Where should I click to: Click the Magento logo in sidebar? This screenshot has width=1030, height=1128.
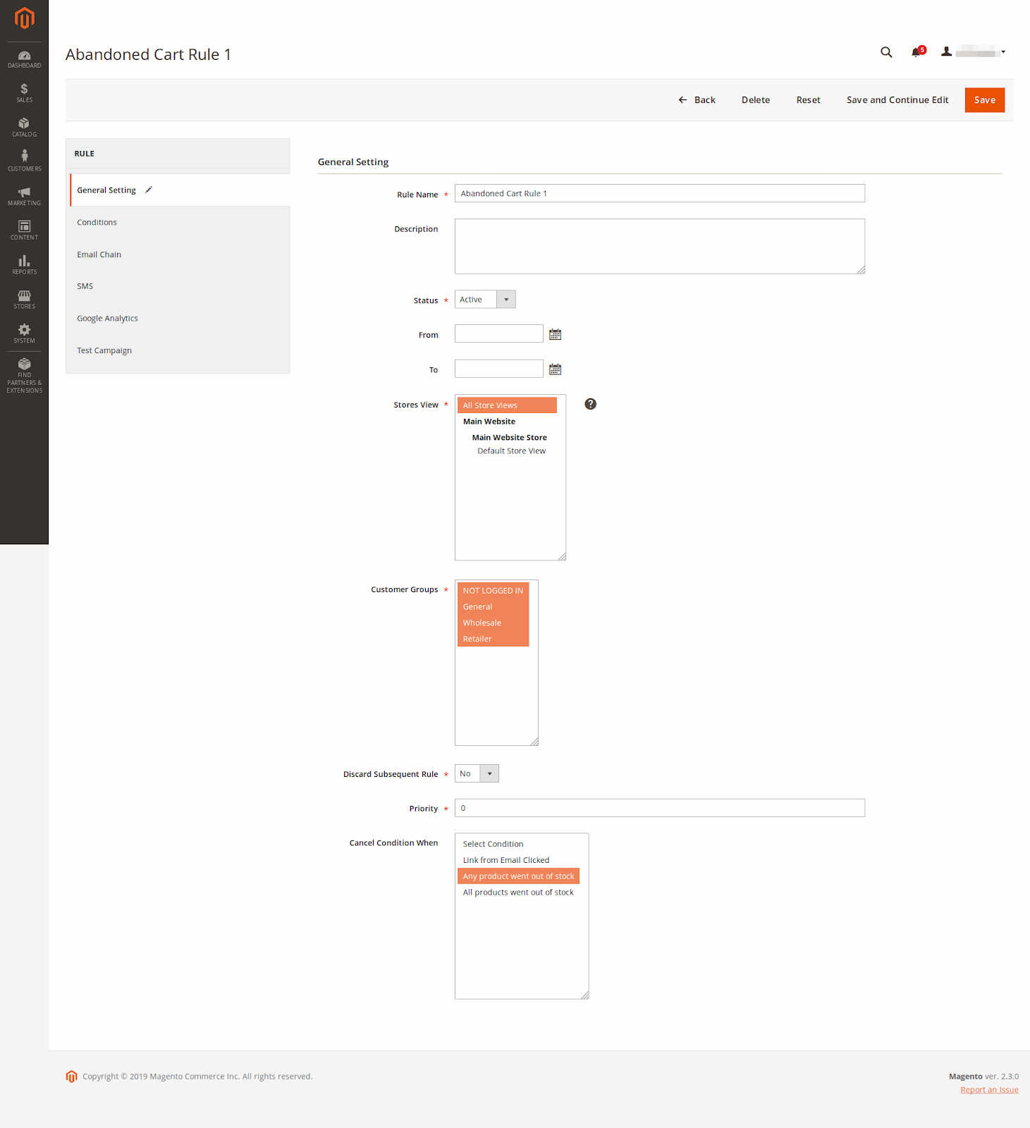pyautogui.click(x=24, y=18)
